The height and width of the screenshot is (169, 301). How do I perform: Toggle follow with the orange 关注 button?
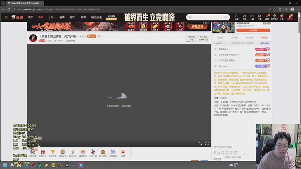point(91,36)
